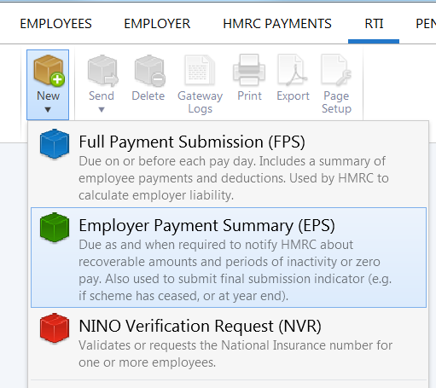Screen dimensions: 436x388
Task: Open the partially visible PEN tab
Action: click(426, 24)
